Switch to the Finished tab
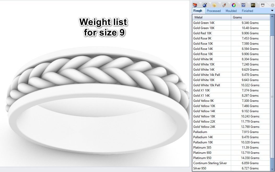 [x=247, y=11]
